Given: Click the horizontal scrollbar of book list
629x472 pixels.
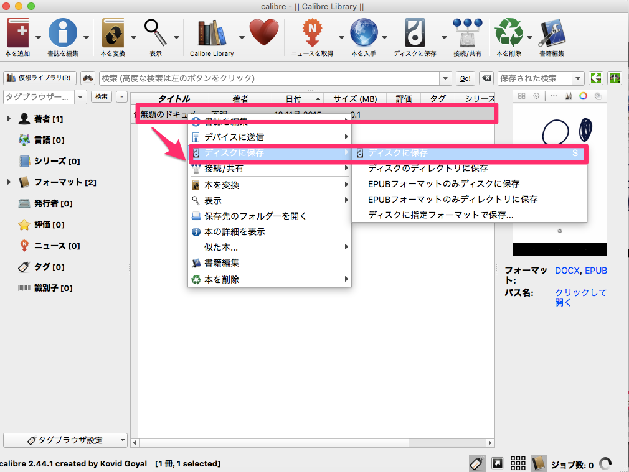Looking at the screenshot, I should click(x=312, y=443).
